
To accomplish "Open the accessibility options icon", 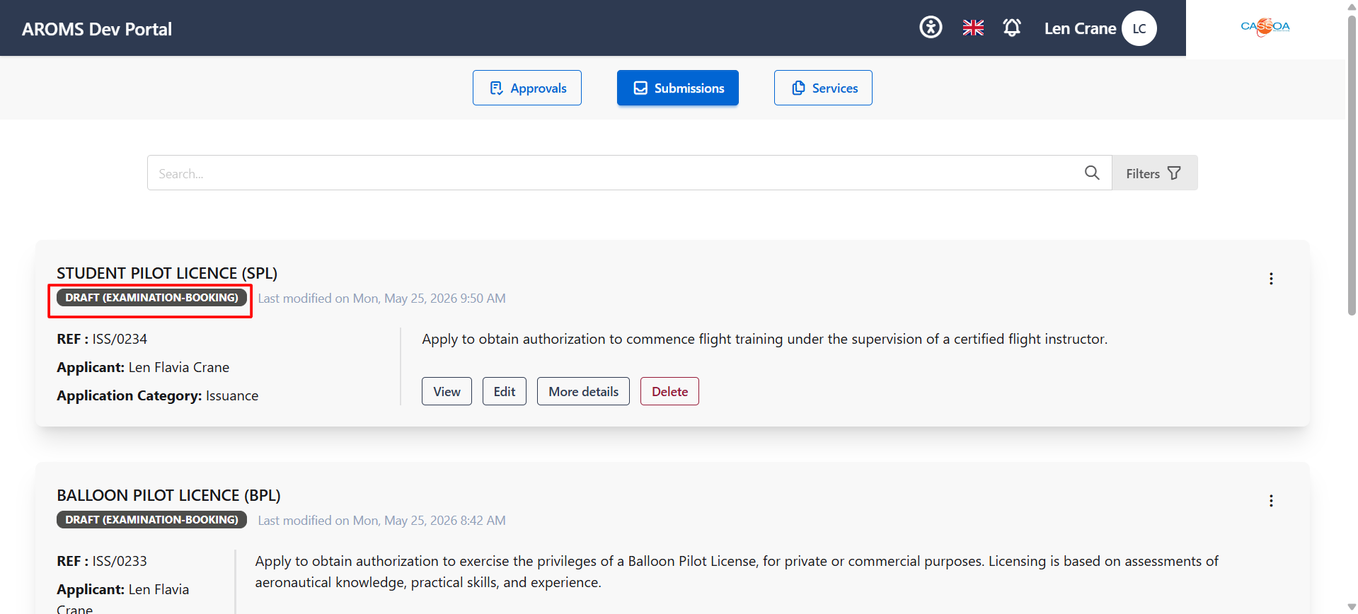I will (x=931, y=28).
